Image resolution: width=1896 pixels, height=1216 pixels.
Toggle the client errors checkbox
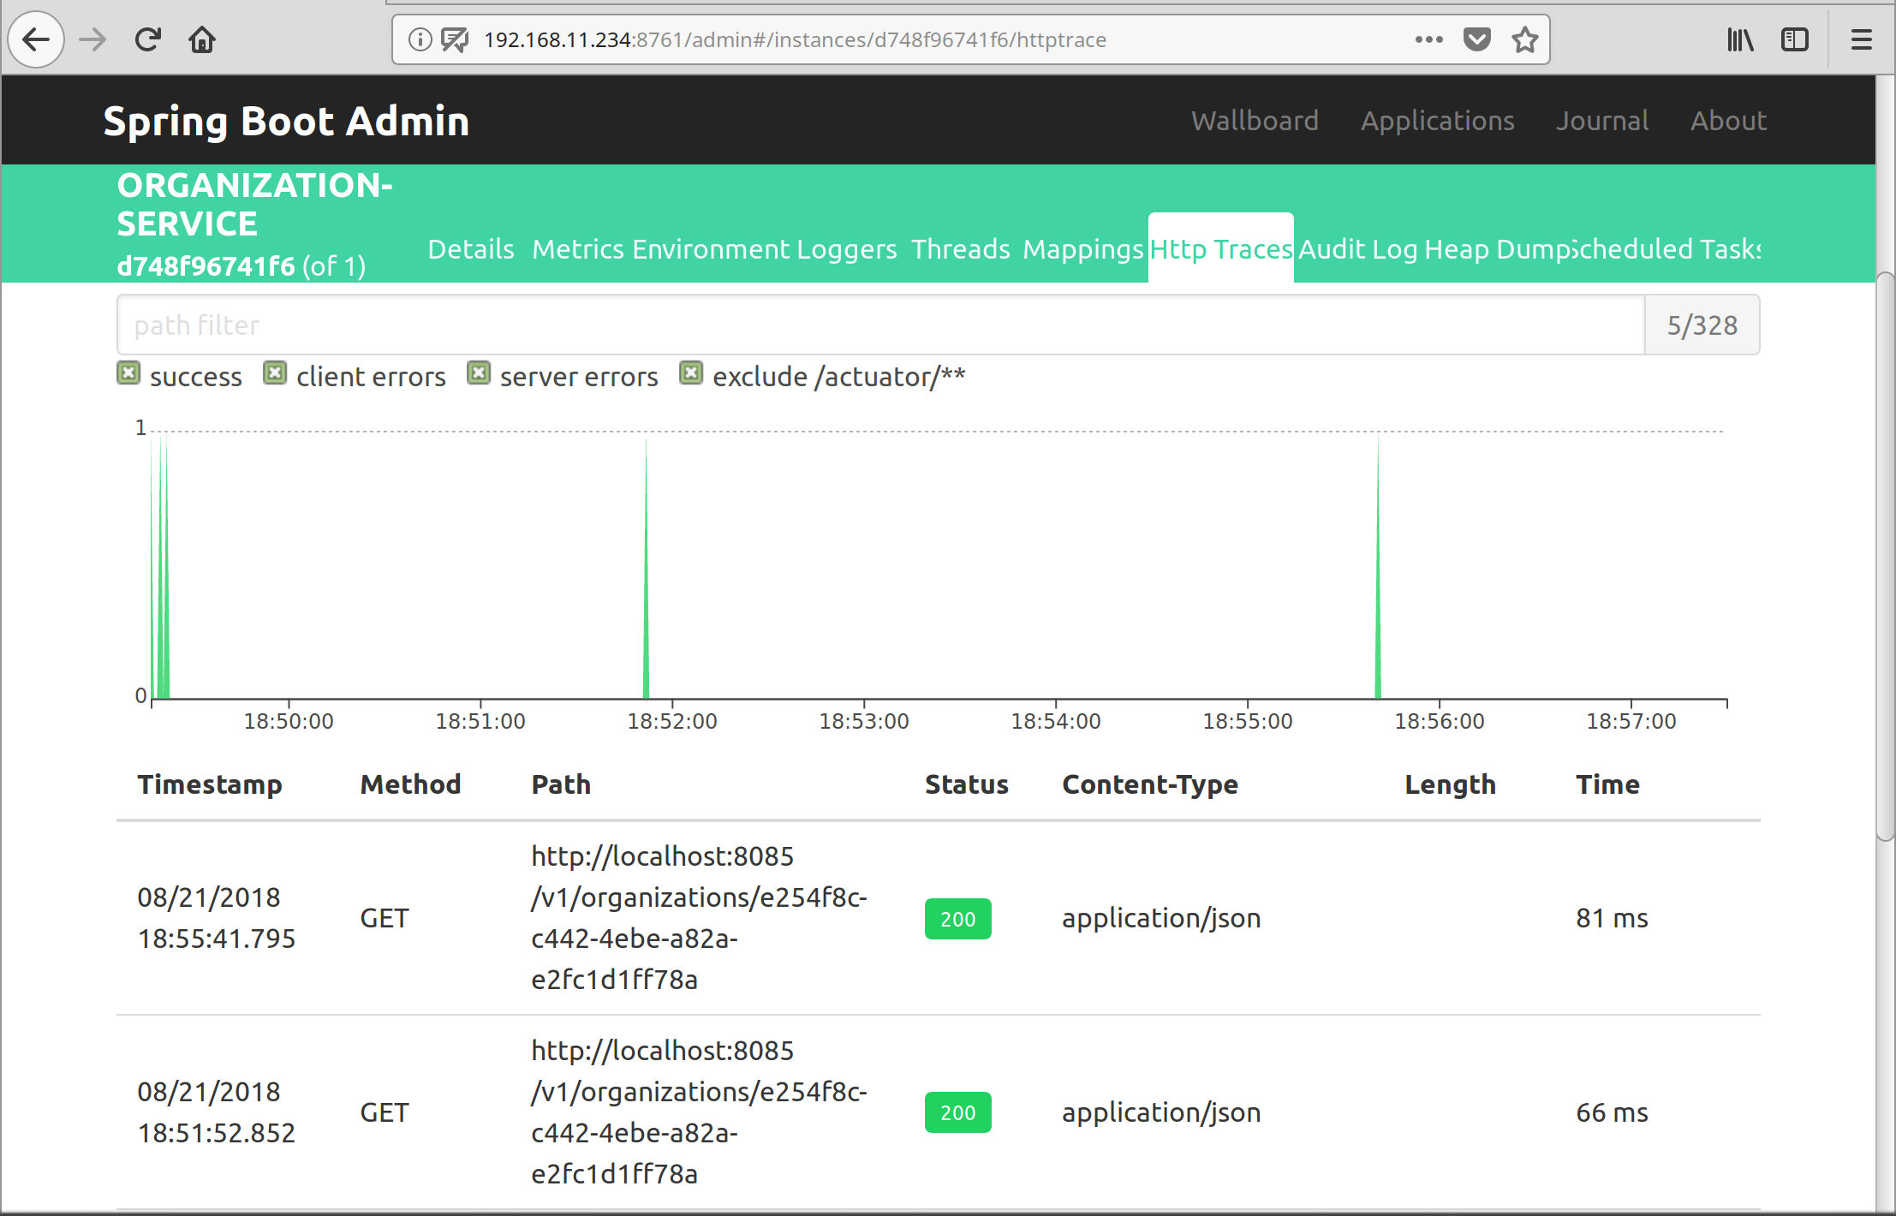click(275, 373)
